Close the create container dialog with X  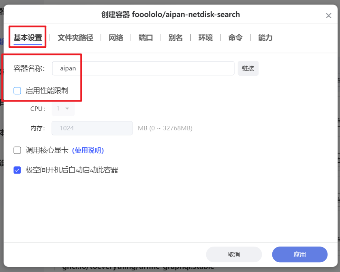click(329, 15)
